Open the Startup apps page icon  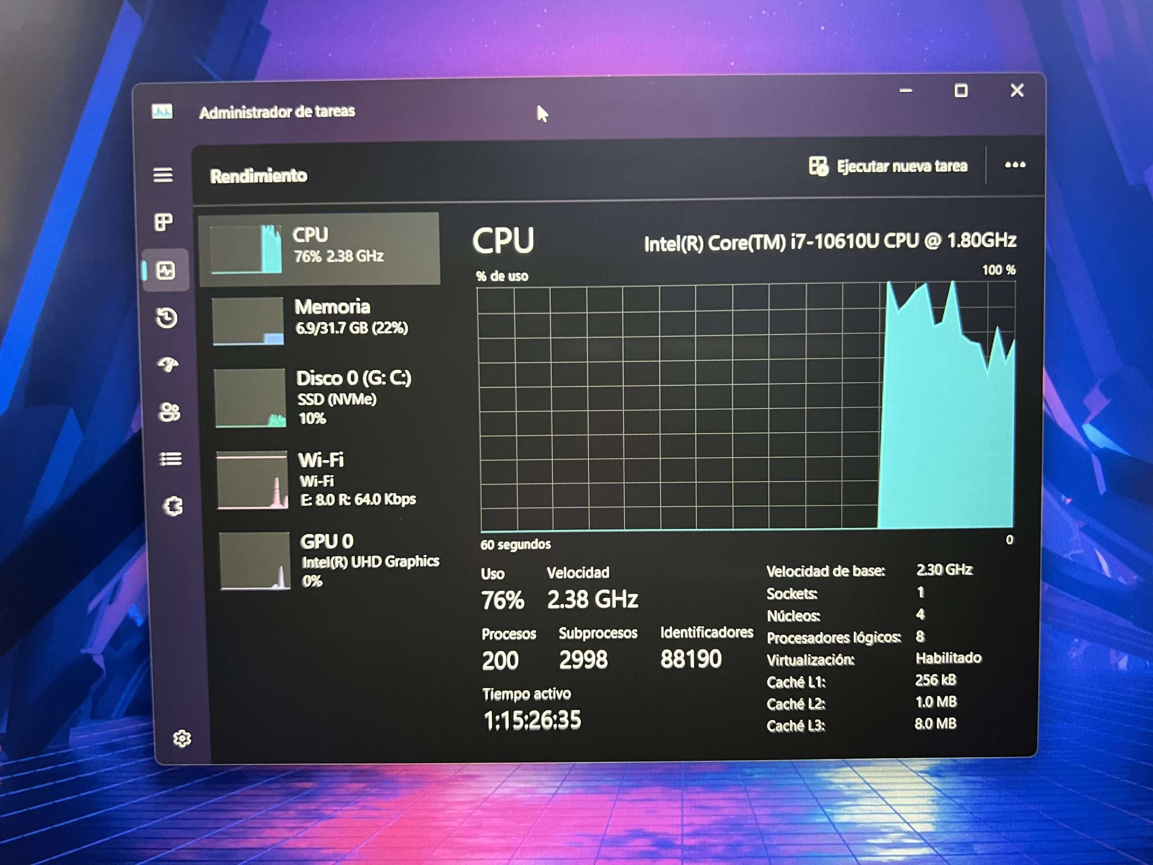point(168,364)
